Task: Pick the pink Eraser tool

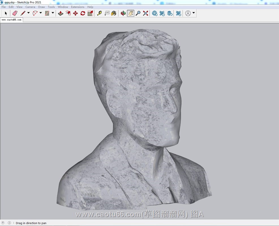Action: coord(15,13)
